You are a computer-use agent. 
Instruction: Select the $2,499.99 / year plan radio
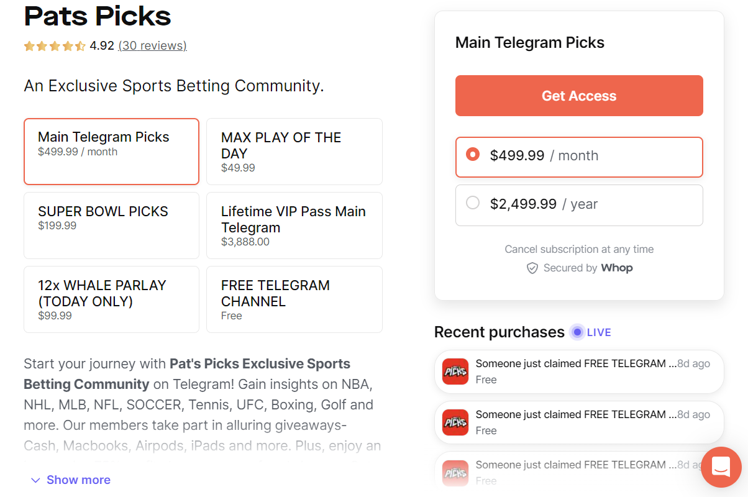473,205
